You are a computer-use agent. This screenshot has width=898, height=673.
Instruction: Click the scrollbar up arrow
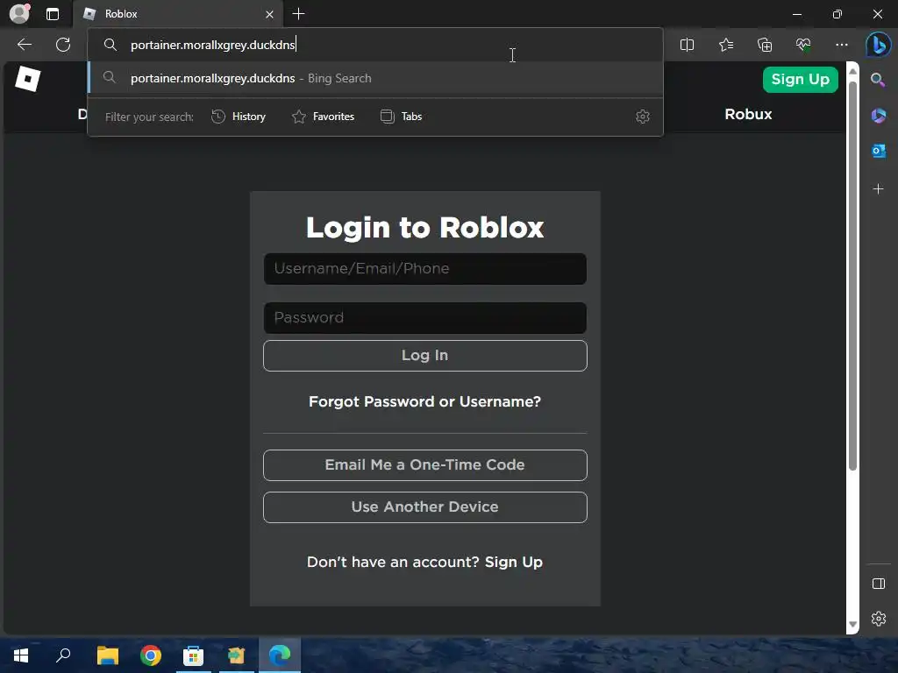coord(852,71)
